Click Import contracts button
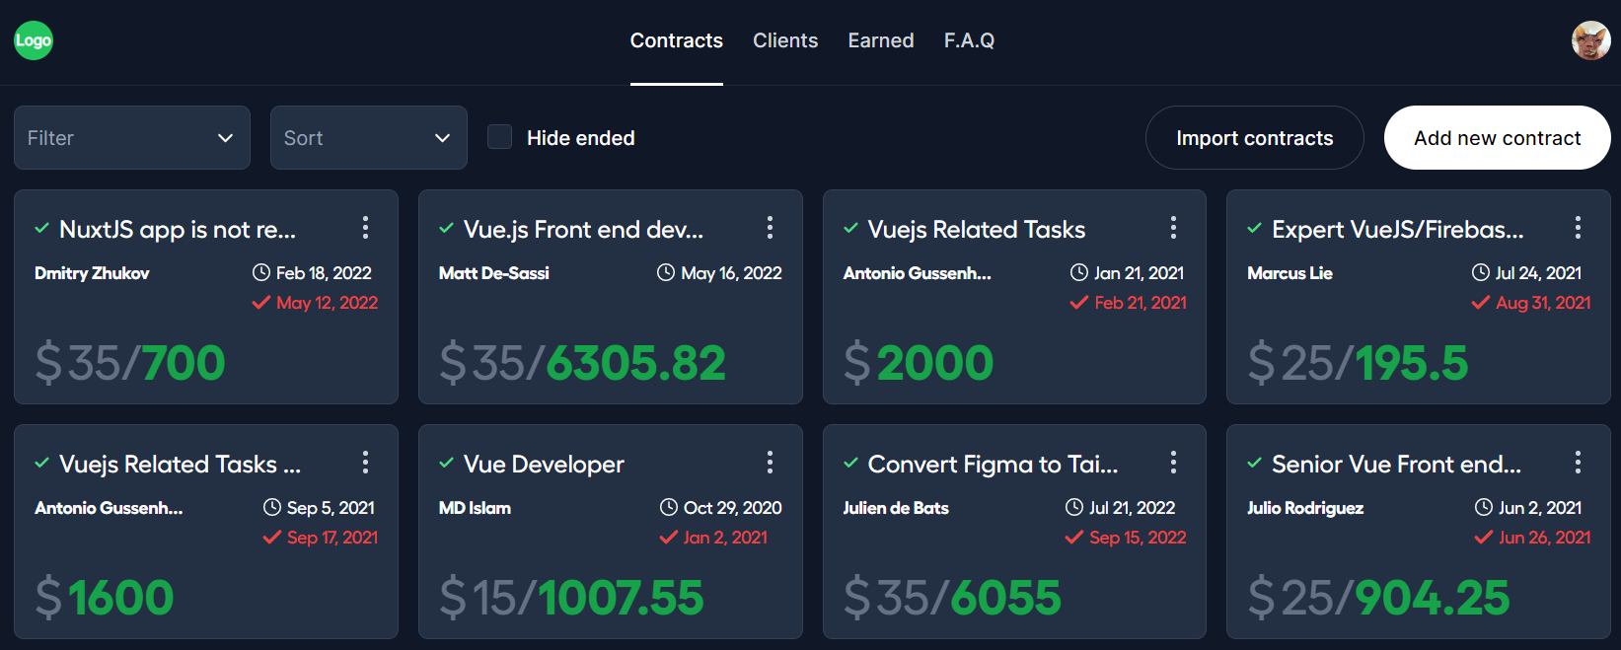The height and width of the screenshot is (650, 1621). [x=1255, y=138]
